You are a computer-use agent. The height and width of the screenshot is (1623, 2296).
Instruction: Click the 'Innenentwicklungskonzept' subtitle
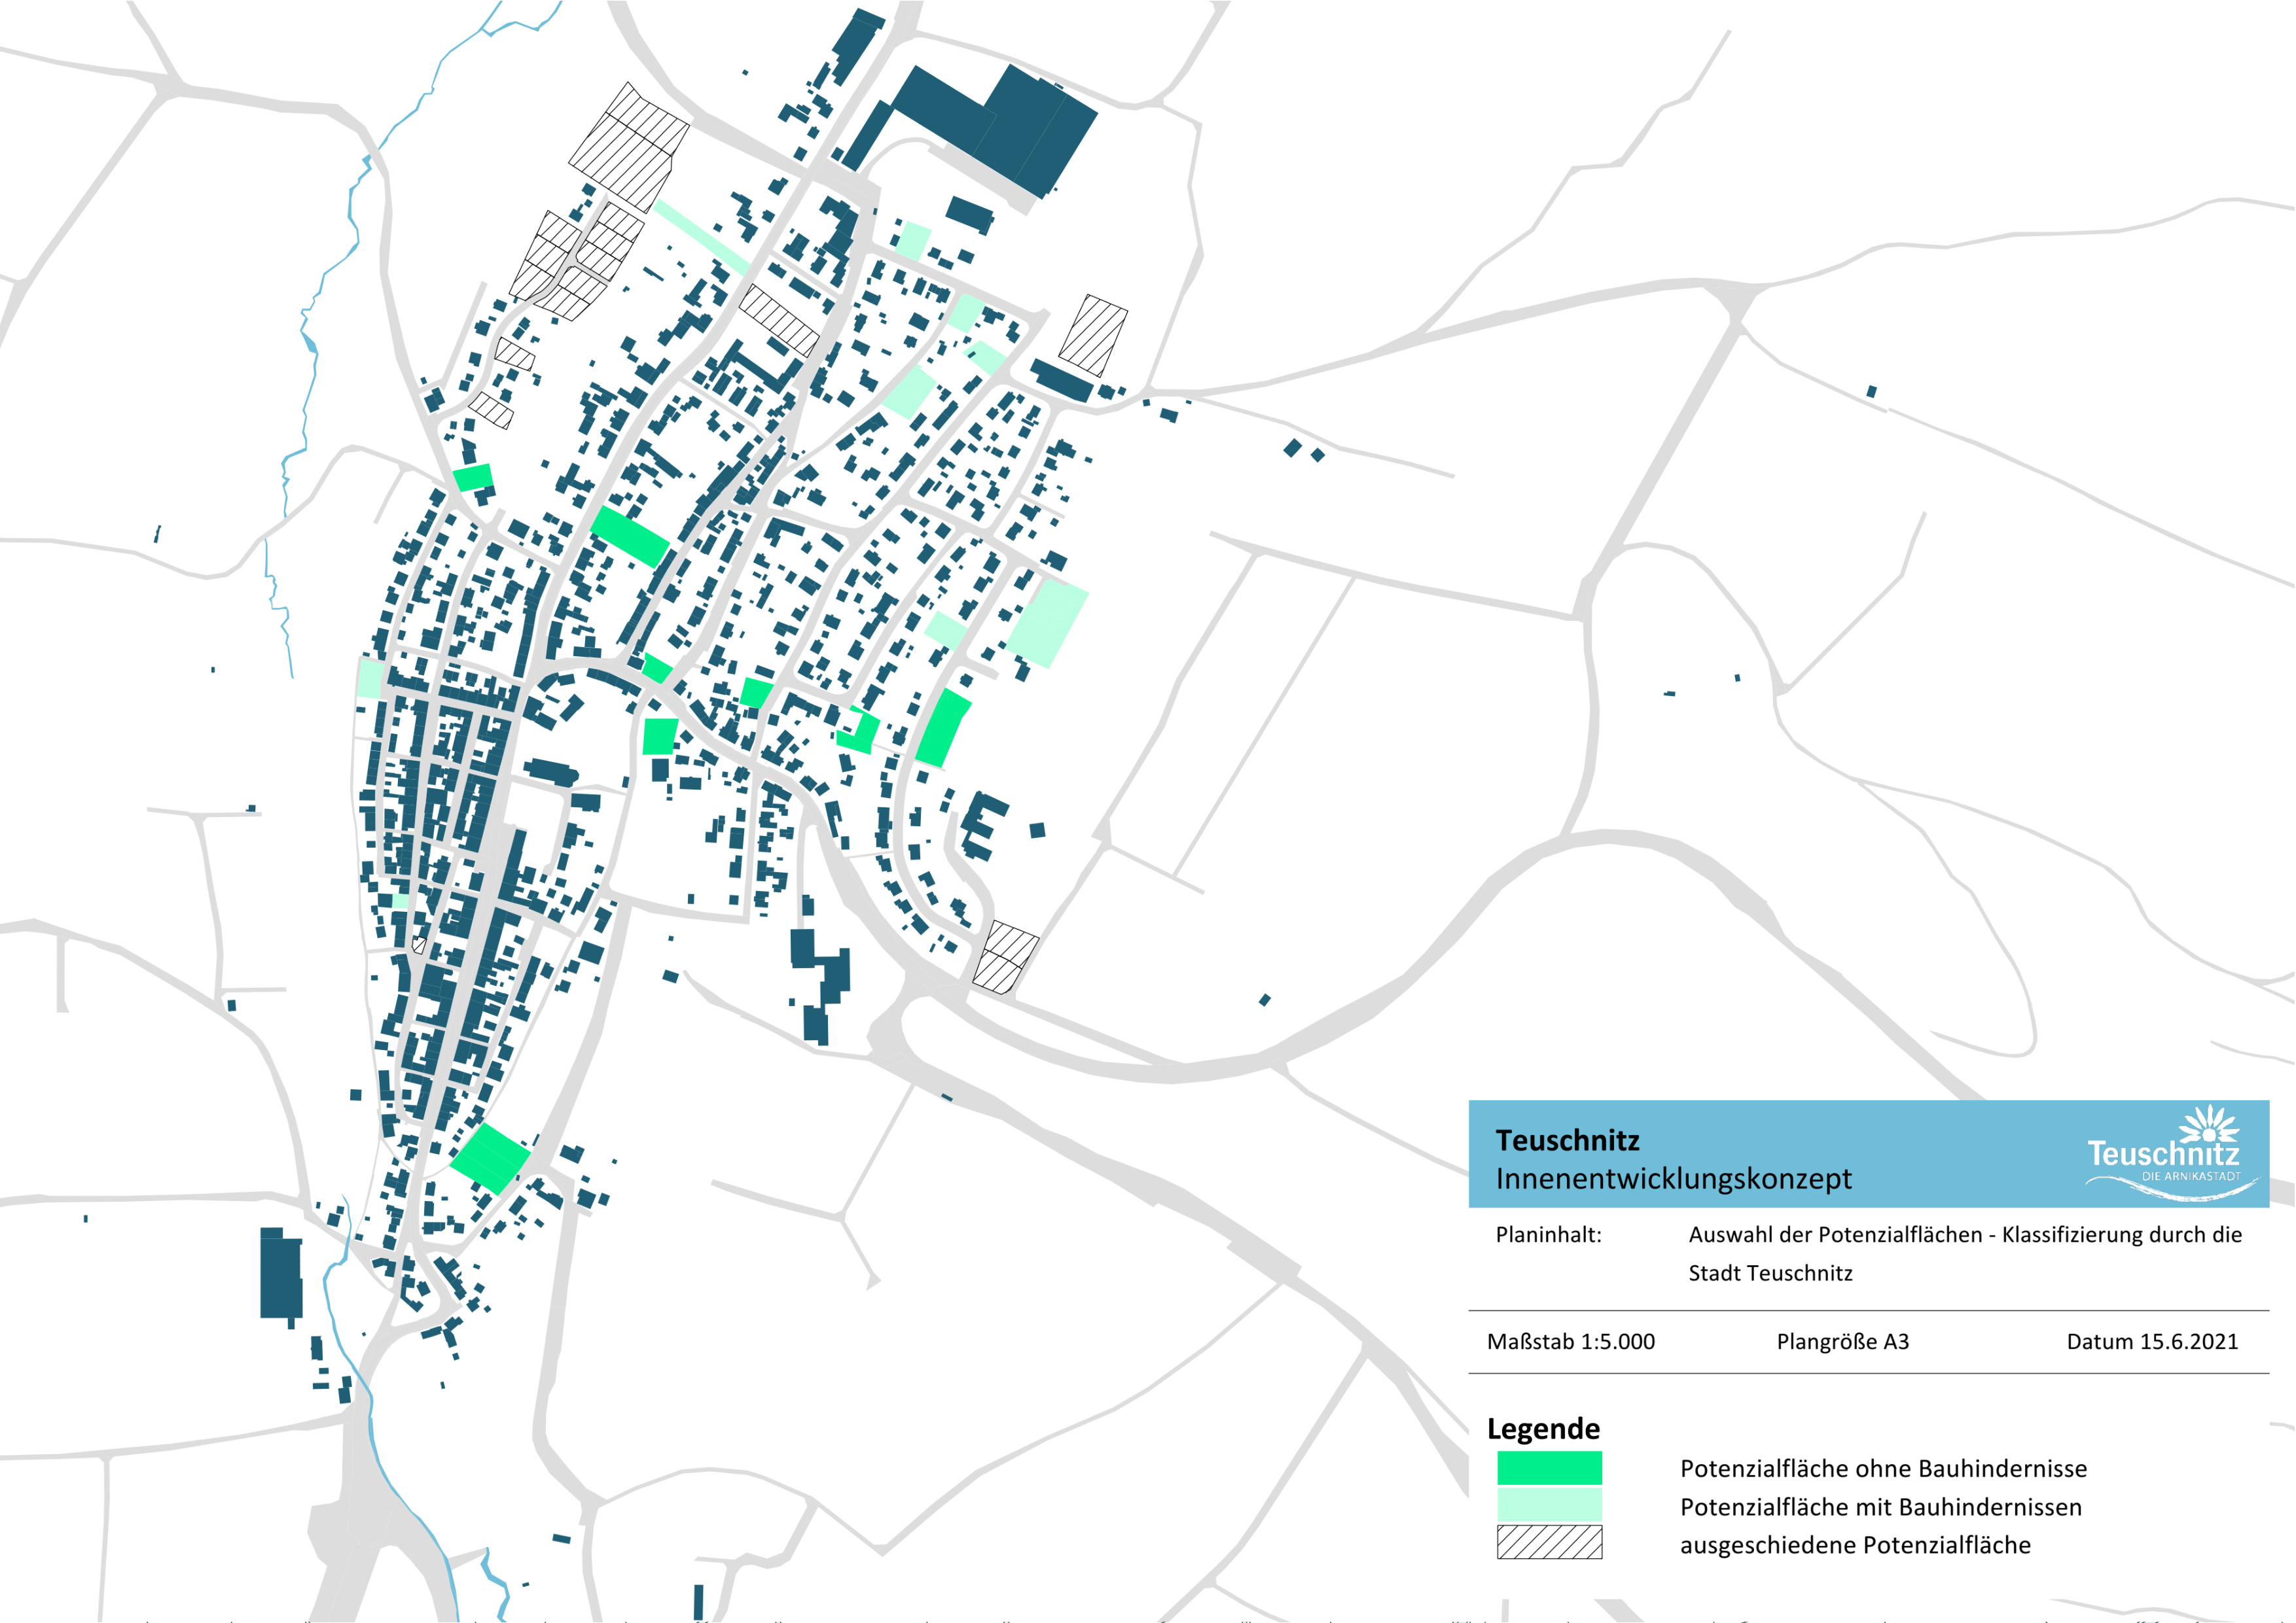pos(1673,1179)
